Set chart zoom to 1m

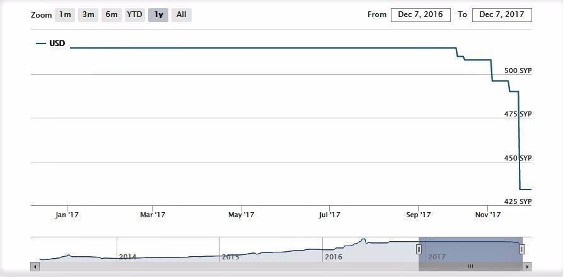(x=65, y=15)
